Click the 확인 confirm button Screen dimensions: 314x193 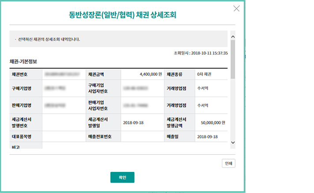[122, 177]
